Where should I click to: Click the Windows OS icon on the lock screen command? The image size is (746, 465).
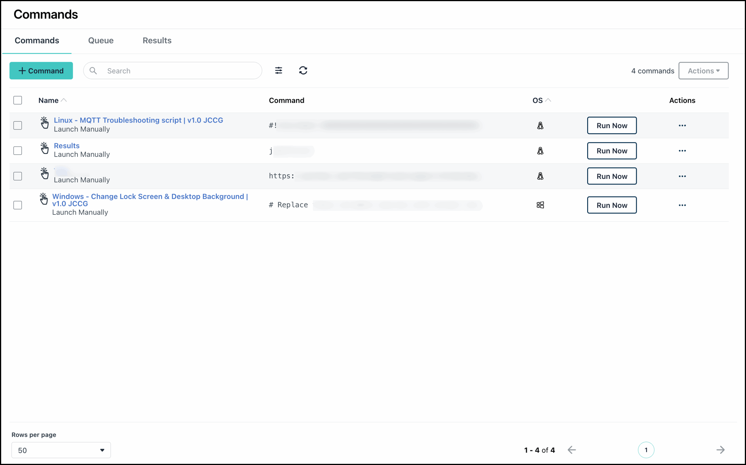coord(540,205)
